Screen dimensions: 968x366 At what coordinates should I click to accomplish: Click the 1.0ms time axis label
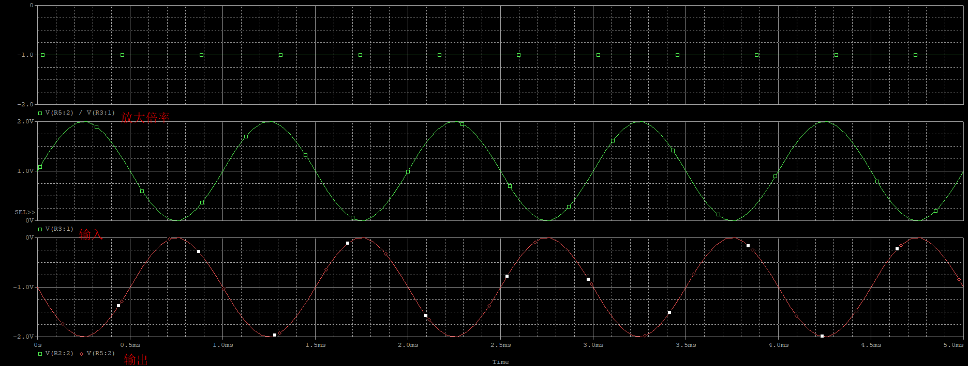pyautogui.click(x=223, y=345)
